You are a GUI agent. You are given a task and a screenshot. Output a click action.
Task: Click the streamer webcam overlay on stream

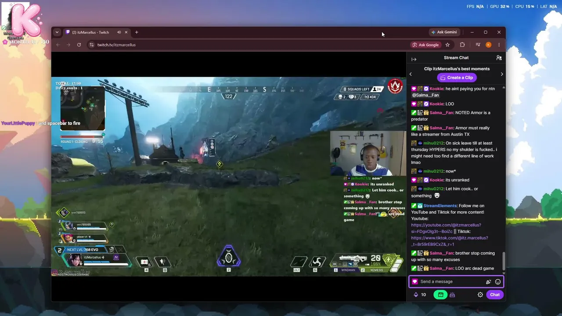(x=368, y=153)
